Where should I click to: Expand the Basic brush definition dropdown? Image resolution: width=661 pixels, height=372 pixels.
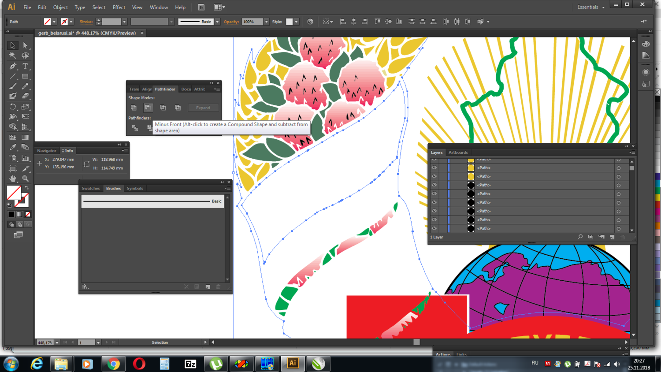(217, 22)
